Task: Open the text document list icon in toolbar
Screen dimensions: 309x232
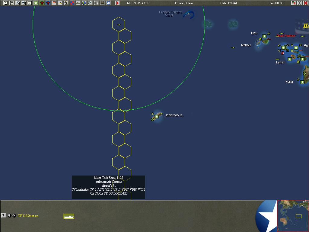Action: 12,3
